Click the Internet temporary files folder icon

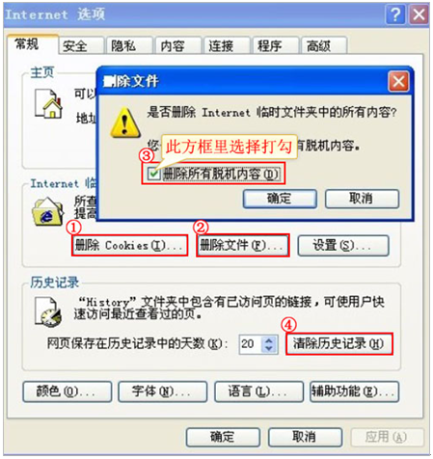coord(47,211)
